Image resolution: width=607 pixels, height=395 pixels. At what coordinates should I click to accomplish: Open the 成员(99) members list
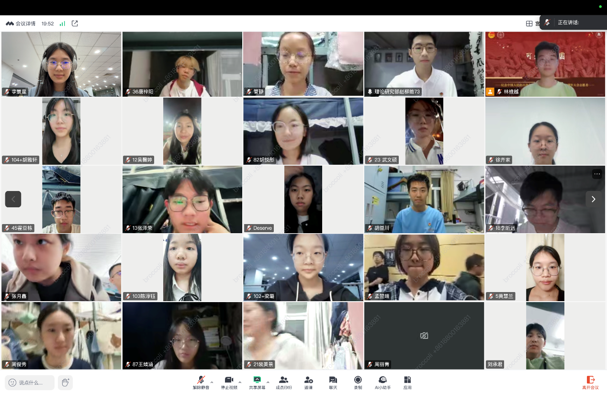pos(283,382)
